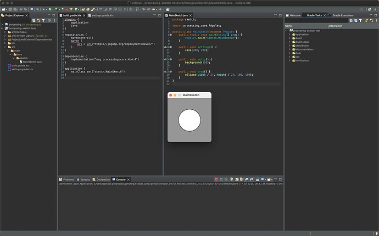Screen dimensions: 379x236
Task: Open the dropdown arrow beside Run icon
Action: pyautogui.click(x=53, y=9)
